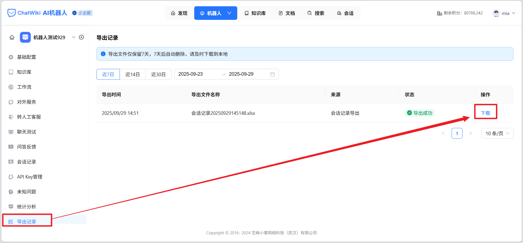Open API Key管理 in the sidebar
This screenshot has height=243, width=523.
44,177
